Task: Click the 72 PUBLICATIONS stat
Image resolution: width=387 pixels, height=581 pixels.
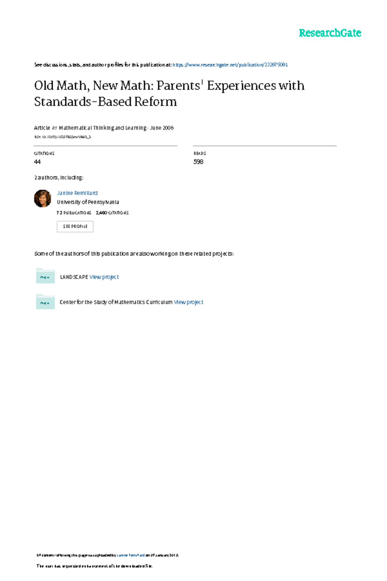Action: [74, 213]
